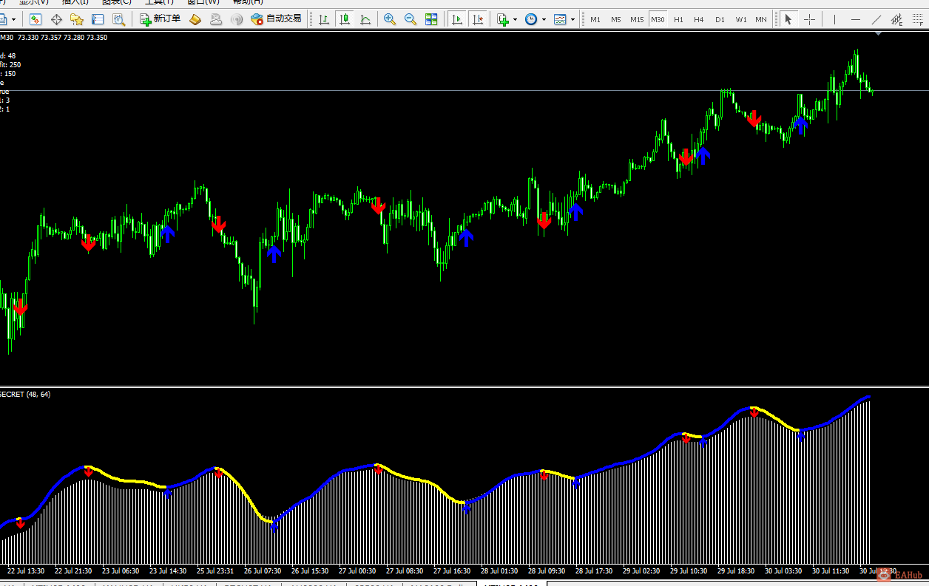Expand the templates dropdown arrow
The height and width of the screenshot is (586, 929).
(x=572, y=19)
